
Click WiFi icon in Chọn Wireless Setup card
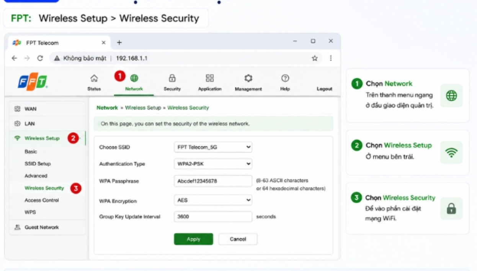(x=451, y=152)
